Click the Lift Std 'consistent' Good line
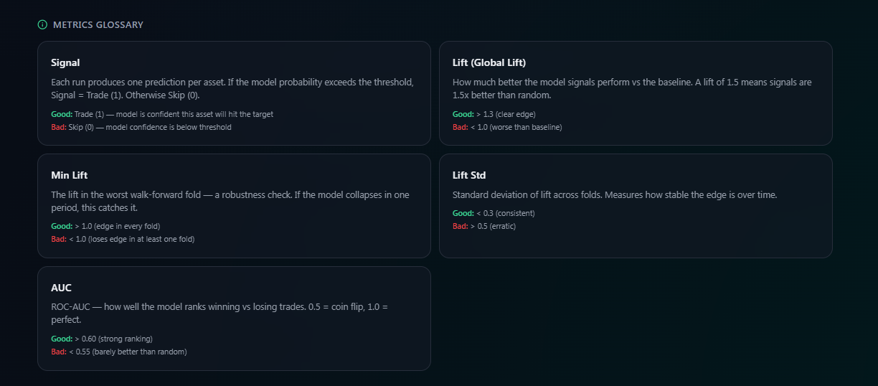 point(494,213)
